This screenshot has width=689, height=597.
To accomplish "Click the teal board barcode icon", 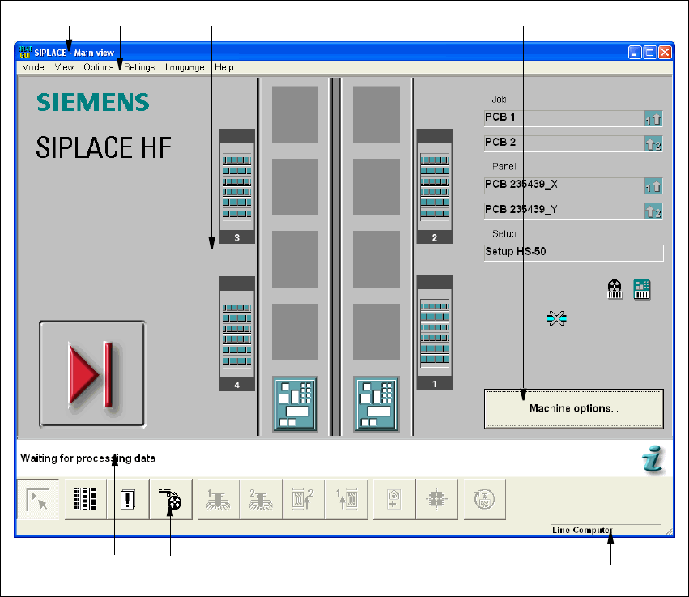I will click(x=642, y=291).
